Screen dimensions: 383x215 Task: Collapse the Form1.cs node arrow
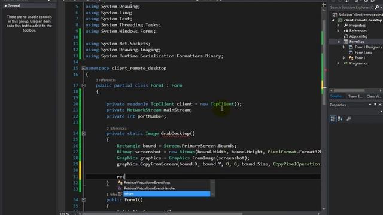pyautogui.click(x=339, y=42)
